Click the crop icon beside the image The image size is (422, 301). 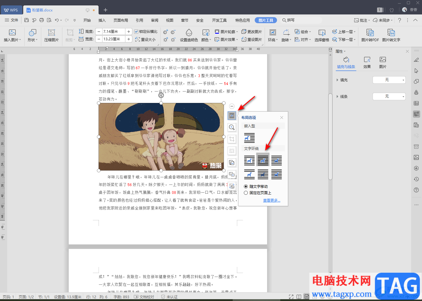coord(232,139)
